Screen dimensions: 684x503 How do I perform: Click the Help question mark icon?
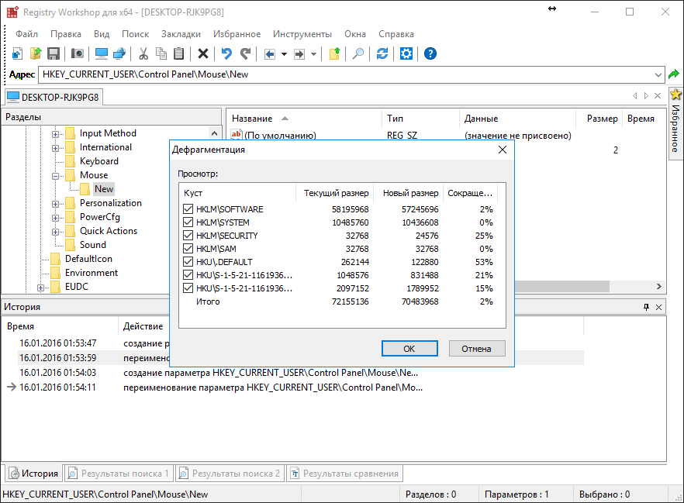pyautogui.click(x=430, y=53)
